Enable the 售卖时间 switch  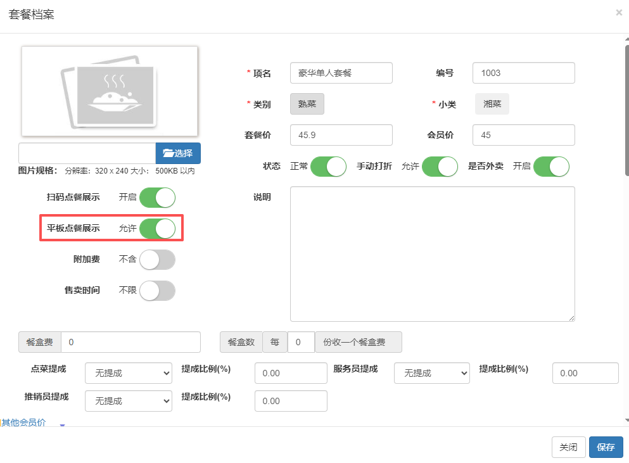coord(157,291)
